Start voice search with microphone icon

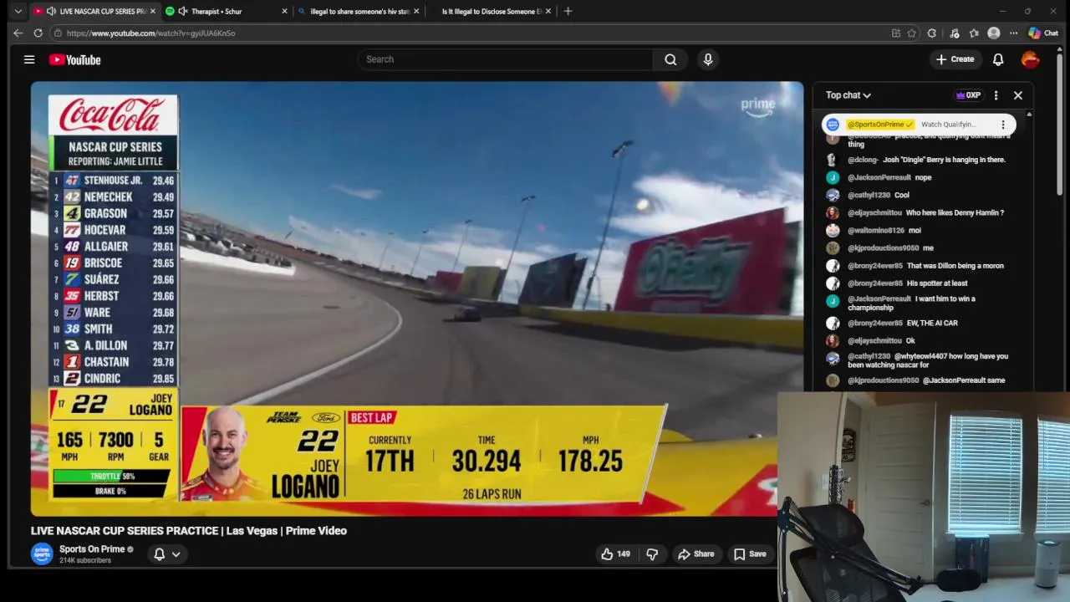pyautogui.click(x=708, y=59)
